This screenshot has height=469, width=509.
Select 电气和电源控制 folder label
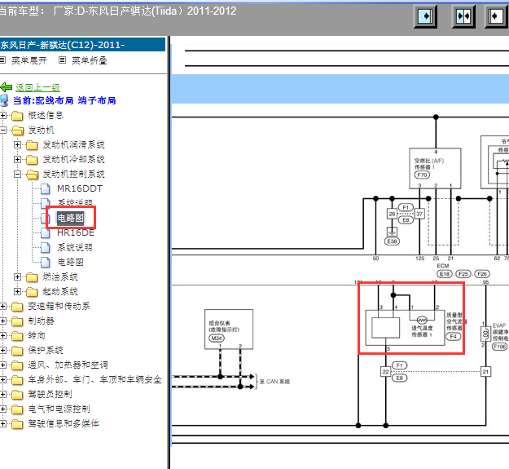tap(59, 409)
